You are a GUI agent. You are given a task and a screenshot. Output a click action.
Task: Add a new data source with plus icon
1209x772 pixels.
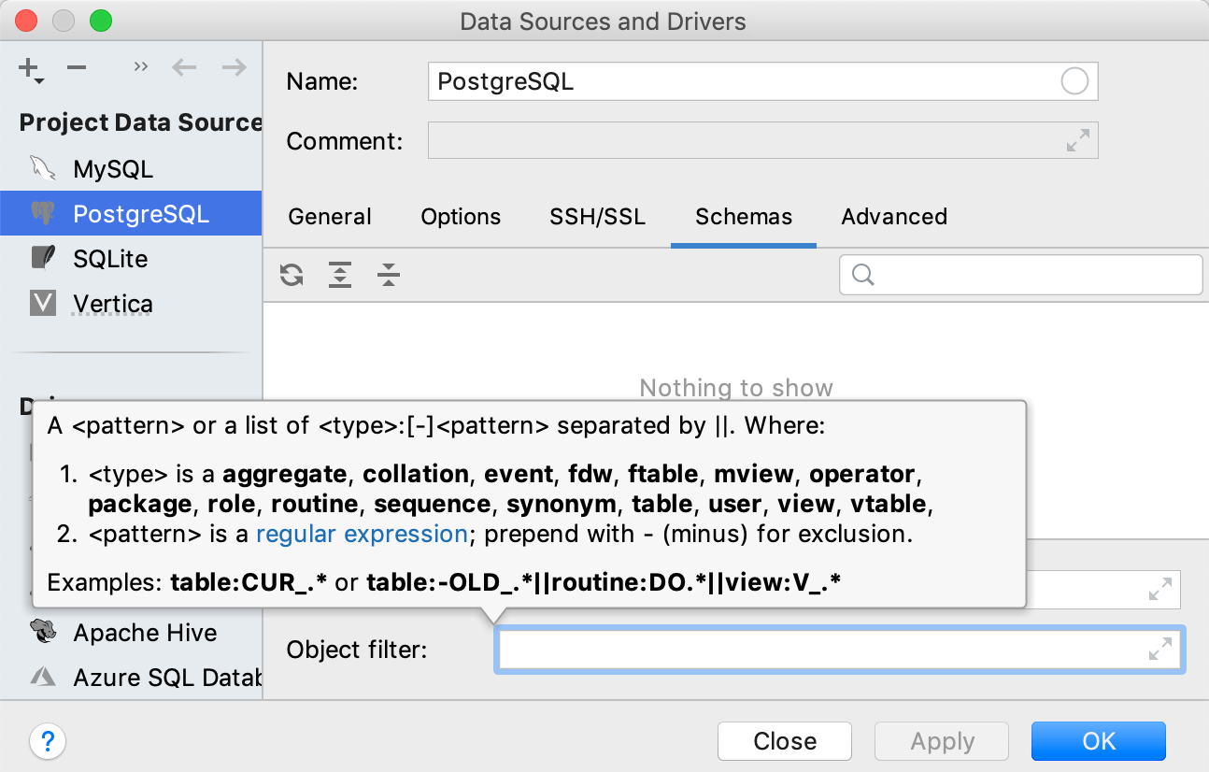(31, 68)
